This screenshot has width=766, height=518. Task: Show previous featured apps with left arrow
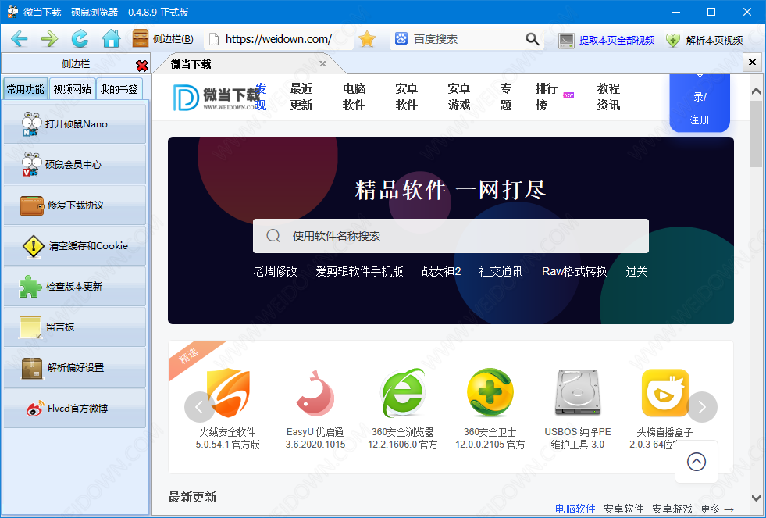point(199,406)
